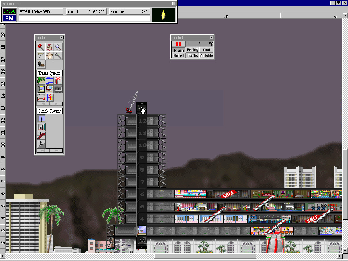Choose the elevator door transit category
The width and height of the screenshot is (348, 261).
point(41,89)
